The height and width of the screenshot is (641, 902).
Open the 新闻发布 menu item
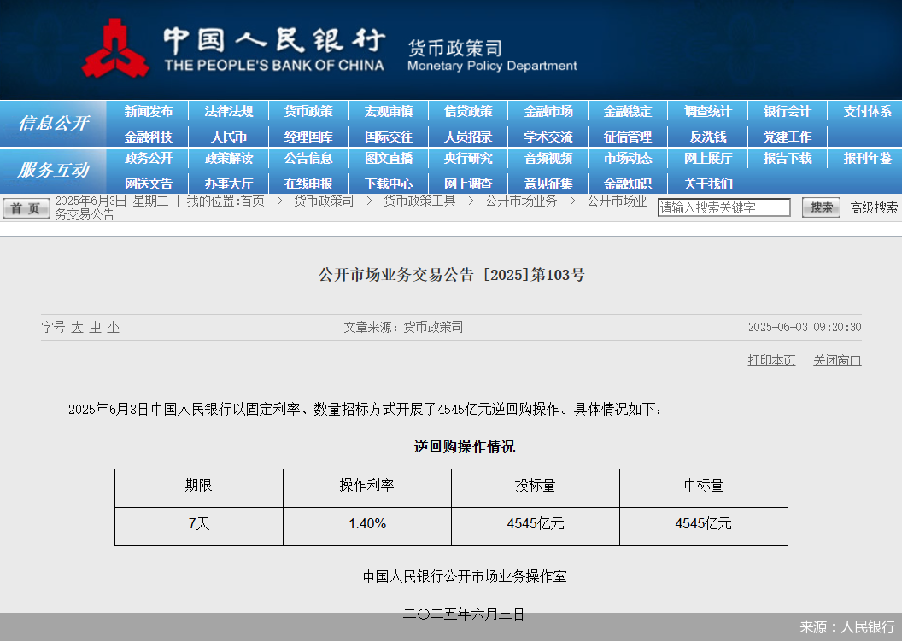149,112
